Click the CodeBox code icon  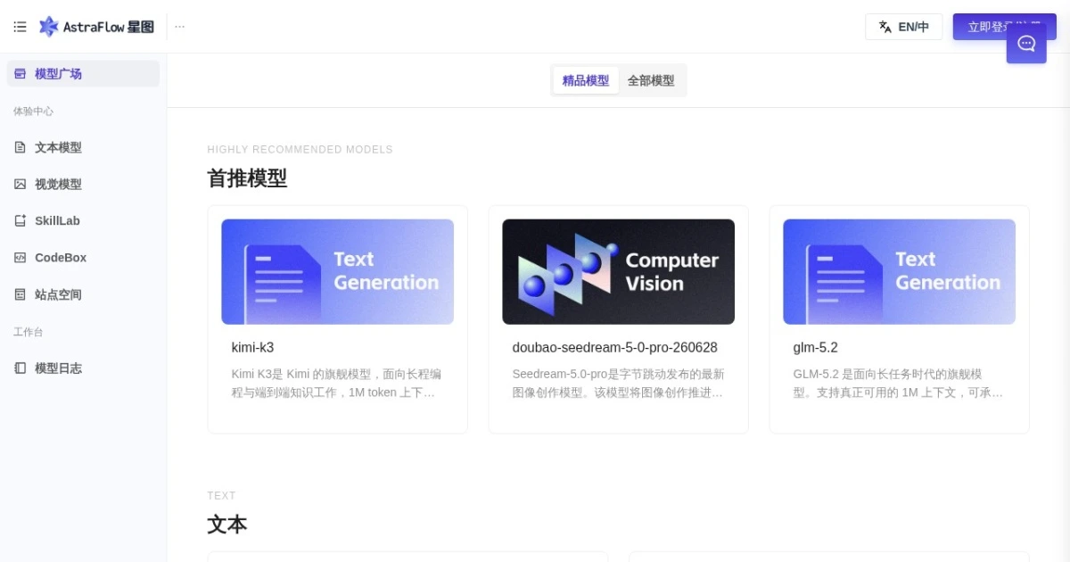click(x=20, y=258)
